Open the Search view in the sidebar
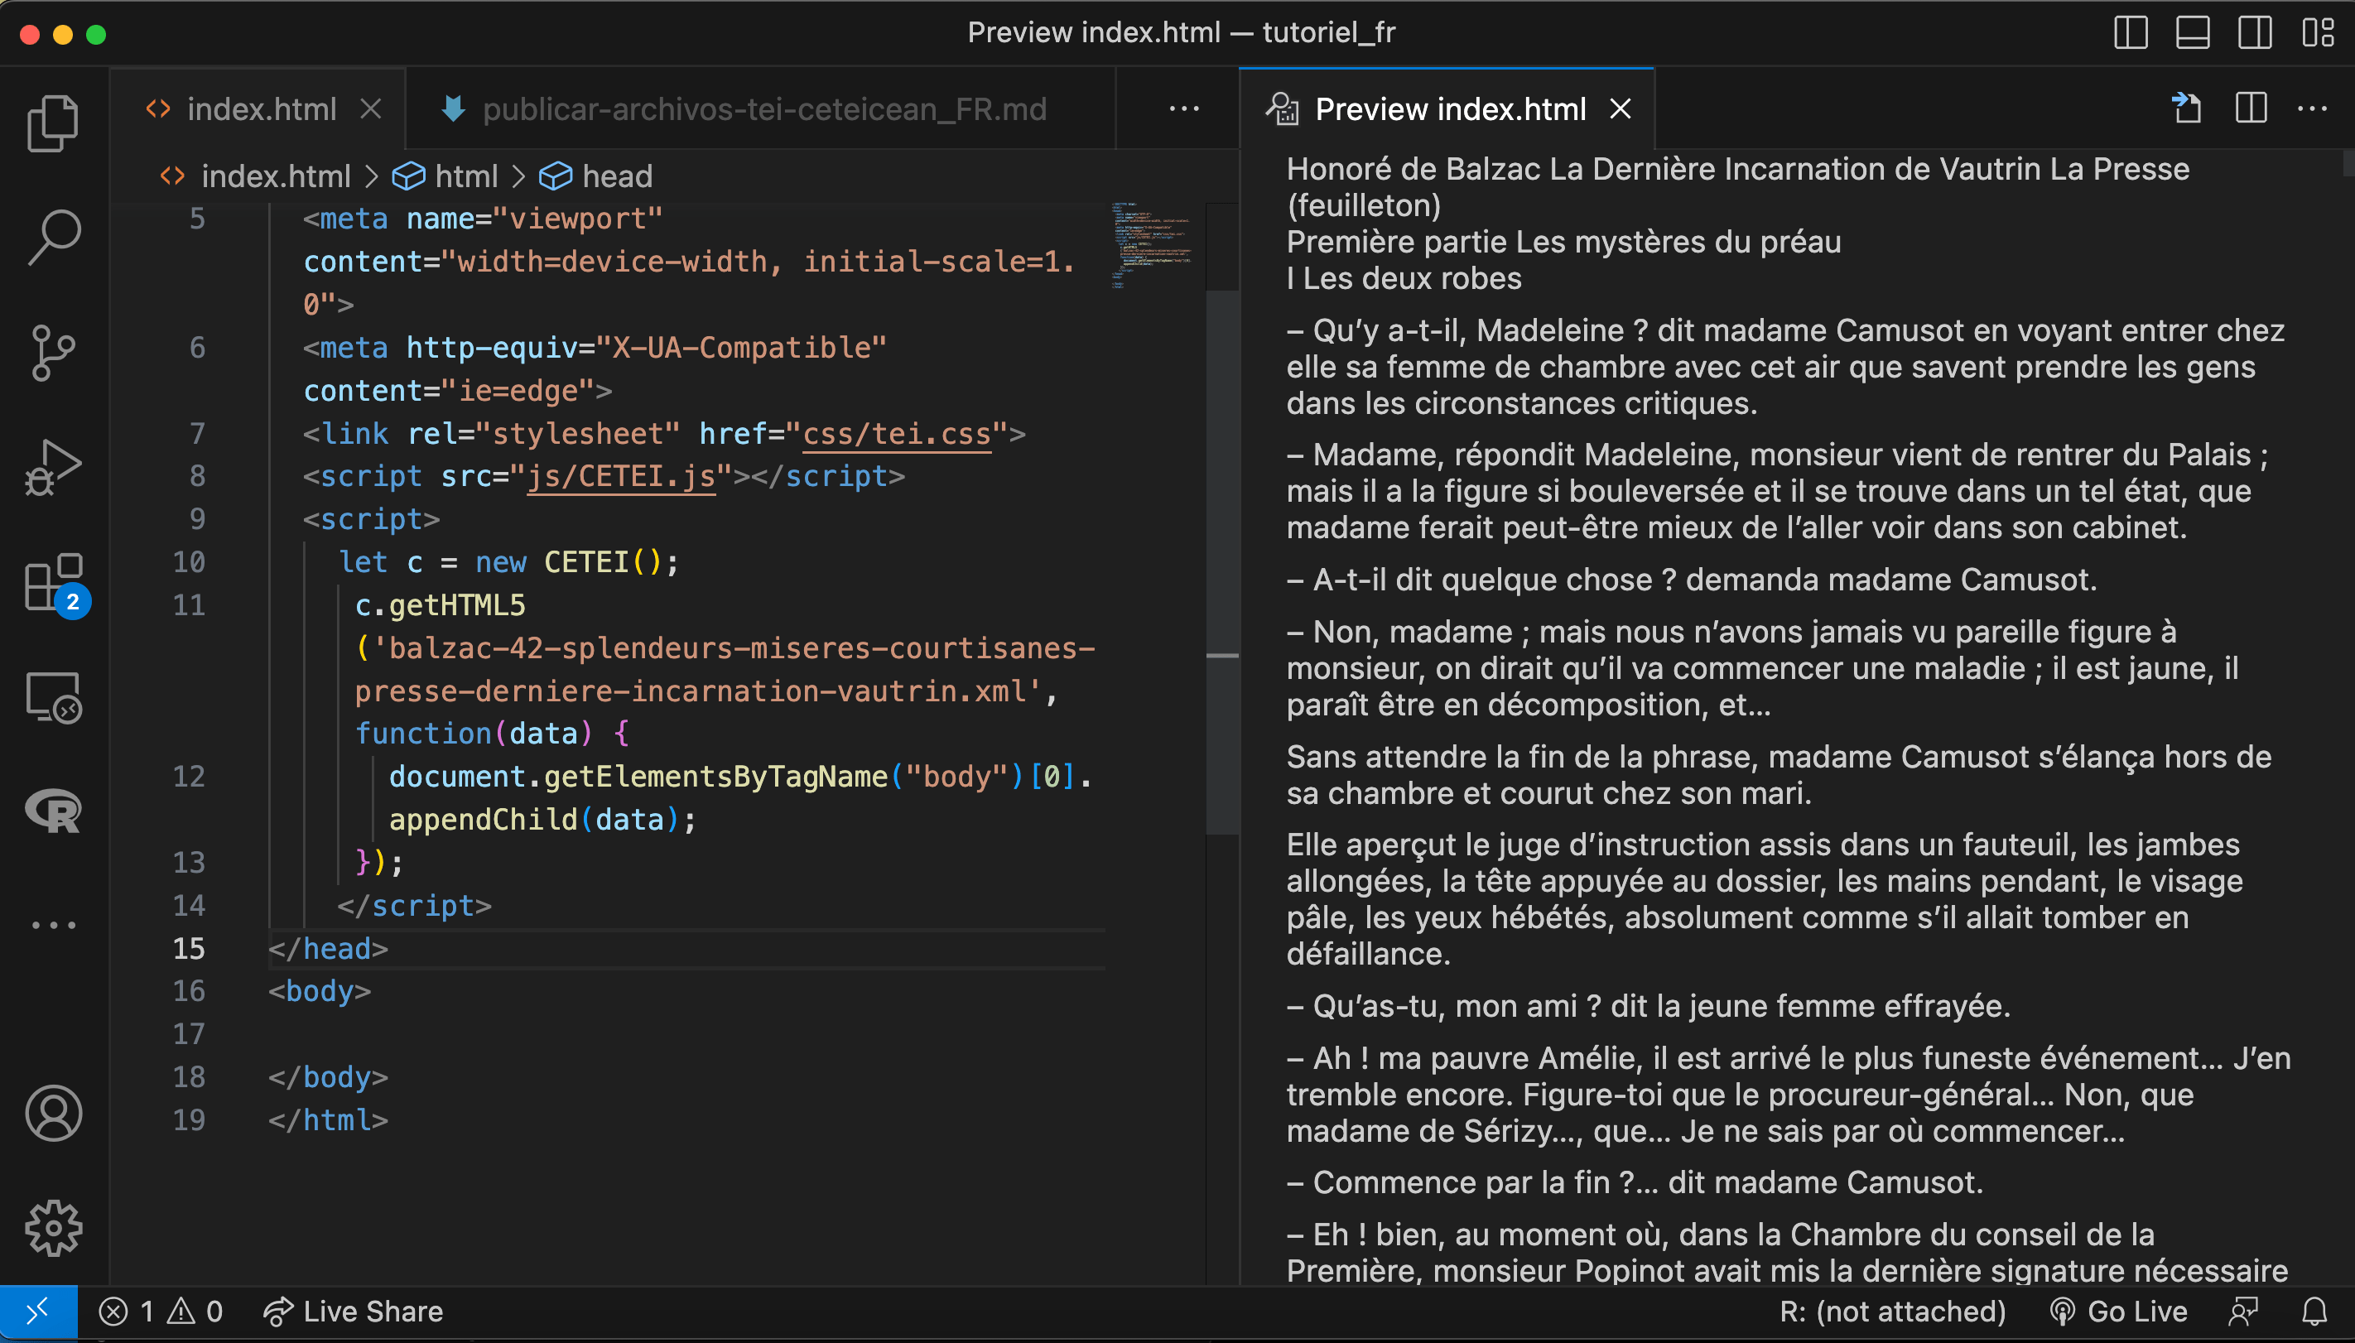This screenshot has height=1343, width=2355. point(52,235)
